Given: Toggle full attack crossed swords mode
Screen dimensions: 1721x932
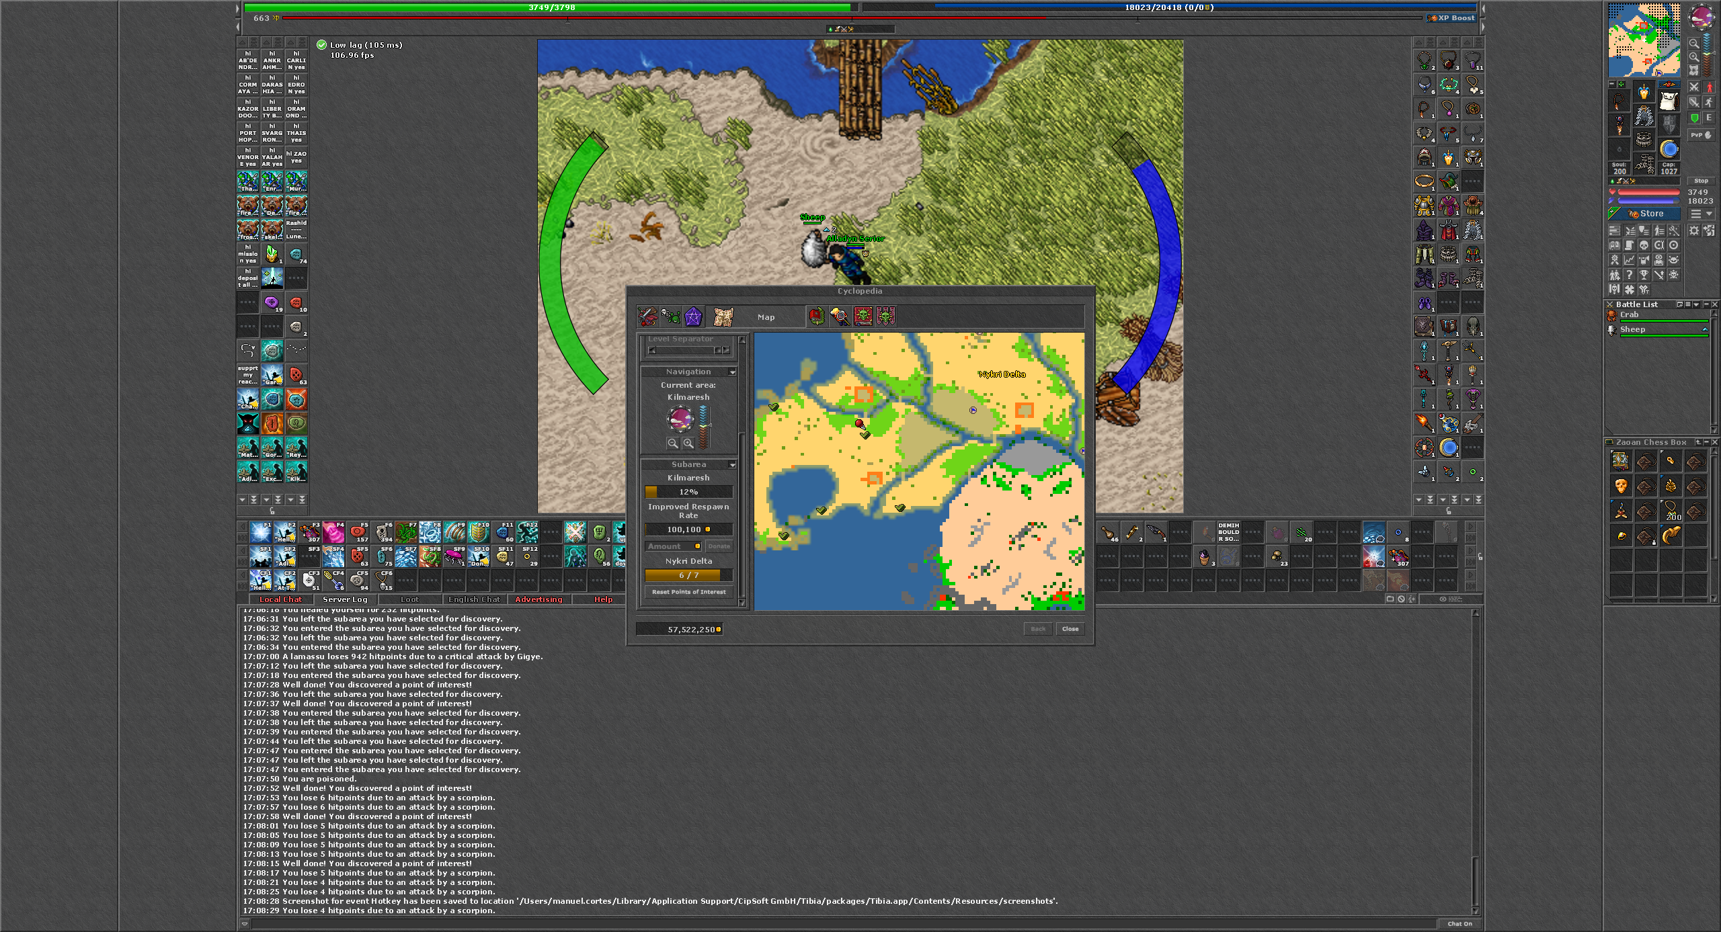Looking at the screenshot, I should pos(1693,87).
